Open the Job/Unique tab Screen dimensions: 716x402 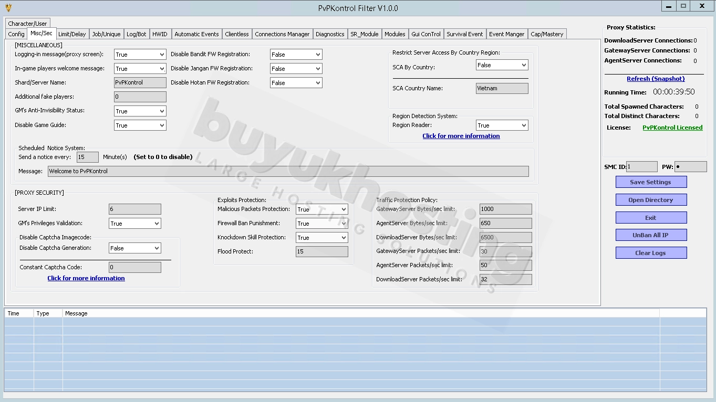(106, 34)
